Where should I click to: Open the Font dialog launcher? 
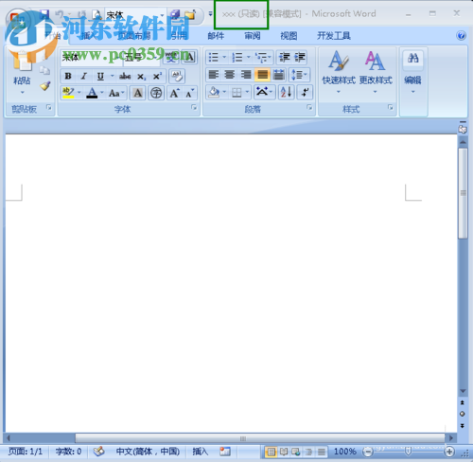[x=194, y=108]
